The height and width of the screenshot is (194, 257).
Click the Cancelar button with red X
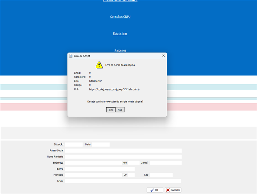[173, 190]
